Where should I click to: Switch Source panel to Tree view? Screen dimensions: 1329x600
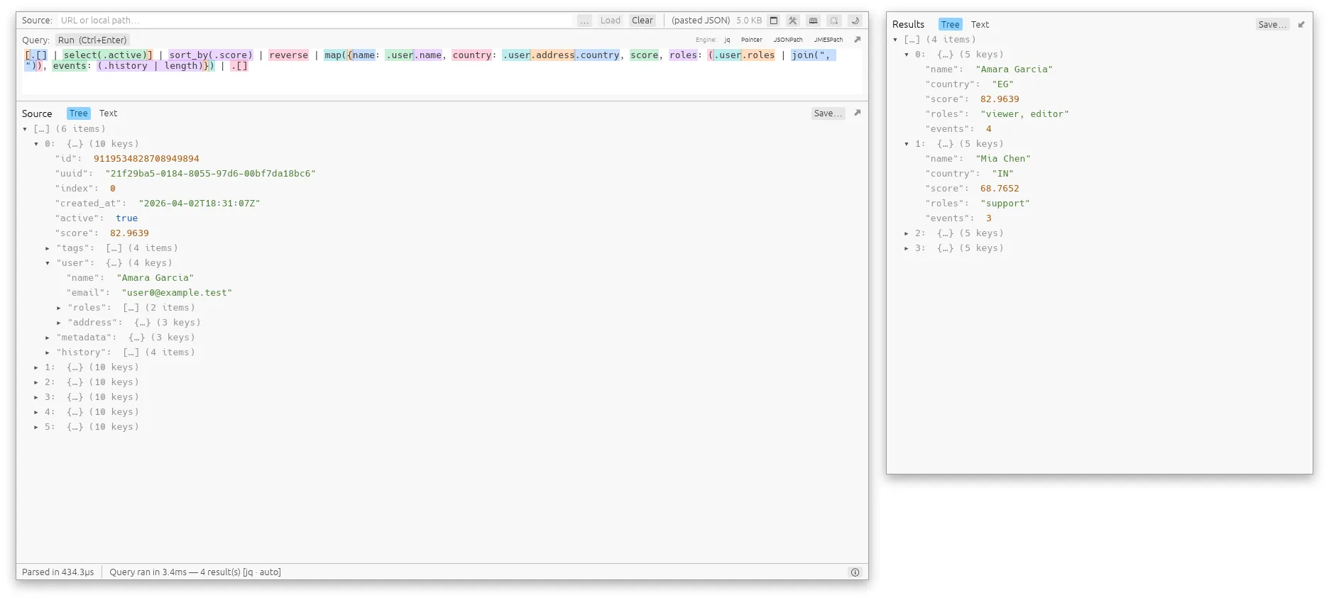click(x=79, y=113)
